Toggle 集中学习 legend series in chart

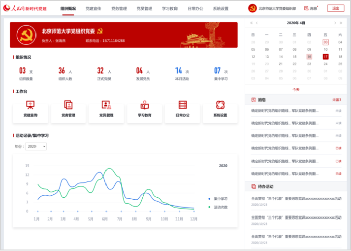pyautogui.click(x=218, y=199)
